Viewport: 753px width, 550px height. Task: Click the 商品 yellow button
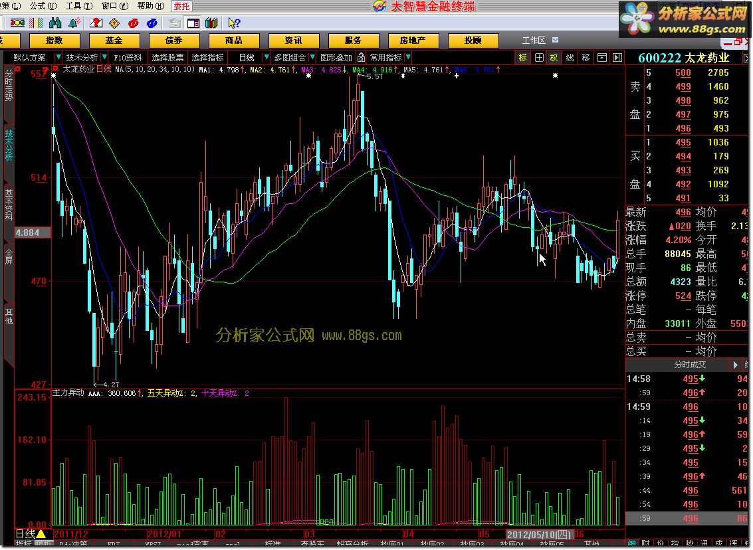coord(234,41)
